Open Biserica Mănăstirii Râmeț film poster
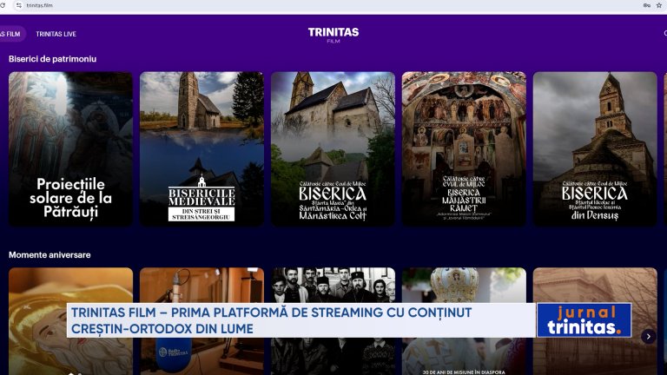Image resolution: width=667 pixels, height=375 pixels. coord(464,148)
